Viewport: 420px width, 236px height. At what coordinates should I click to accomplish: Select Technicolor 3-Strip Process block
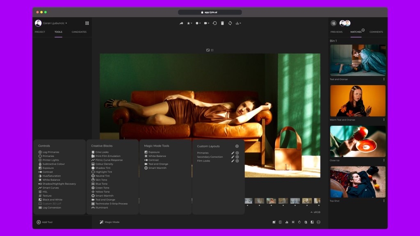(109, 204)
